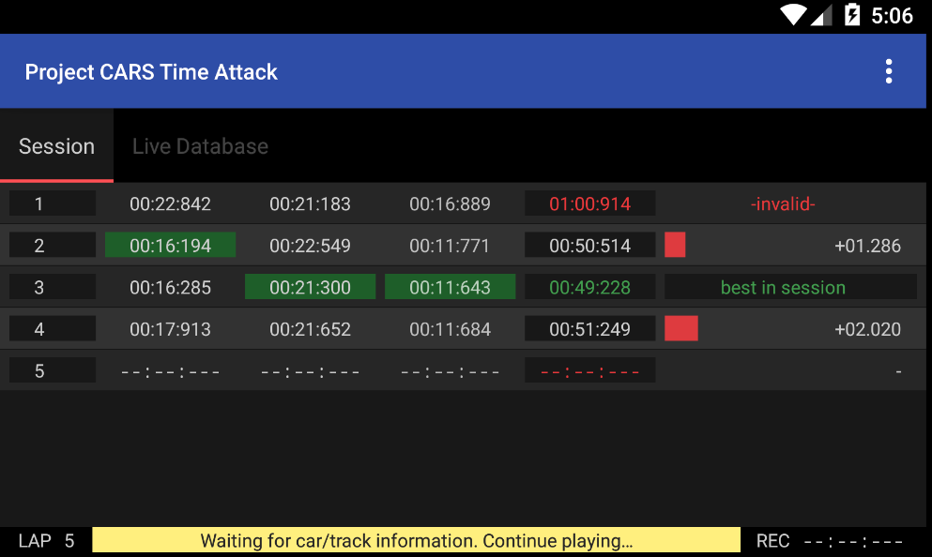Tap sector time 00:22:549
This screenshot has width=932, height=557.
[x=310, y=246]
